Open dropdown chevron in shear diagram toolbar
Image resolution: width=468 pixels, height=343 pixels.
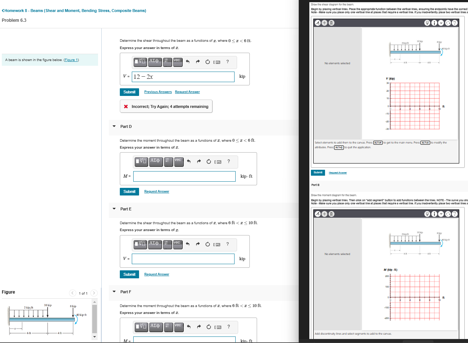(x=441, y=23)
